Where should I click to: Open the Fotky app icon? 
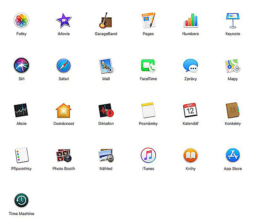click(21, 21)
